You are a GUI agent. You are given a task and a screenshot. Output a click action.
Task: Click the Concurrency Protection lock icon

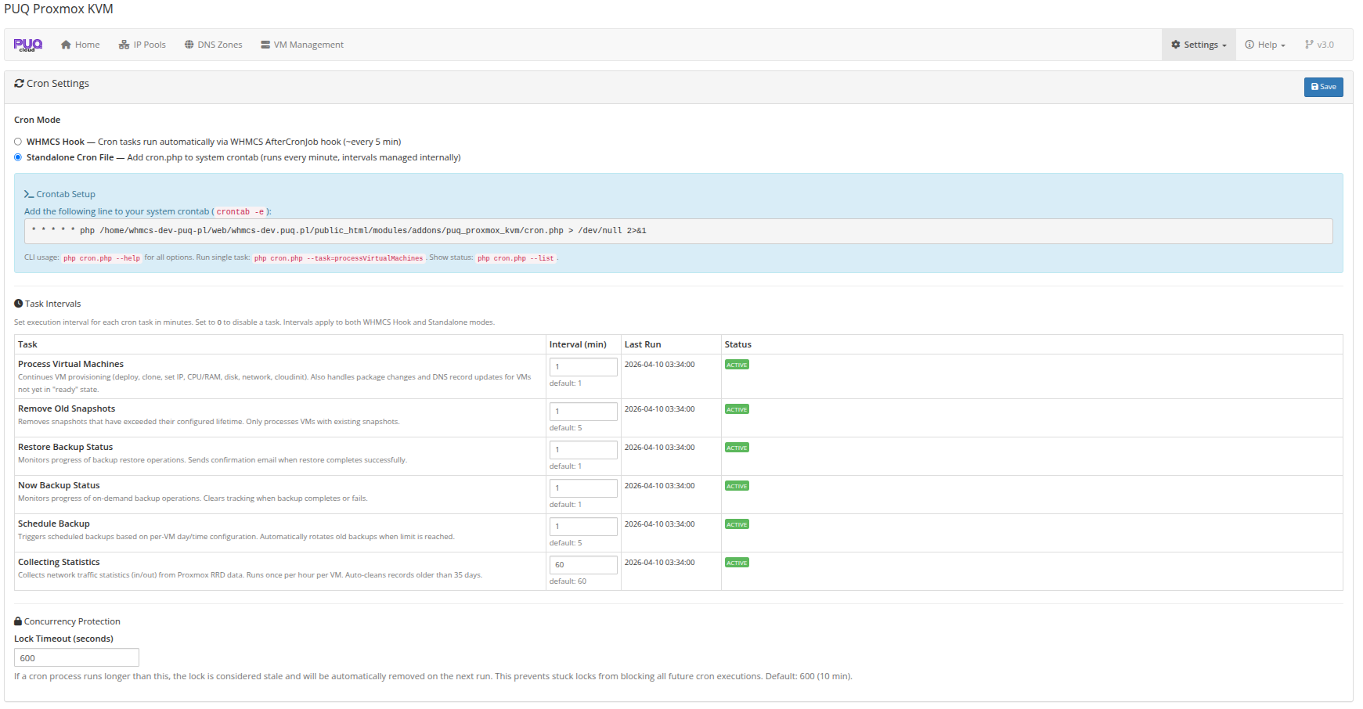click(16, 621)
